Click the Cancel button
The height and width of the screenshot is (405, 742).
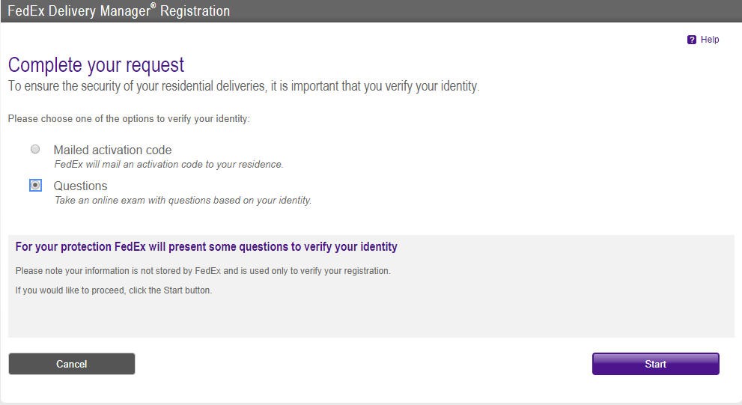coord(71,364)
